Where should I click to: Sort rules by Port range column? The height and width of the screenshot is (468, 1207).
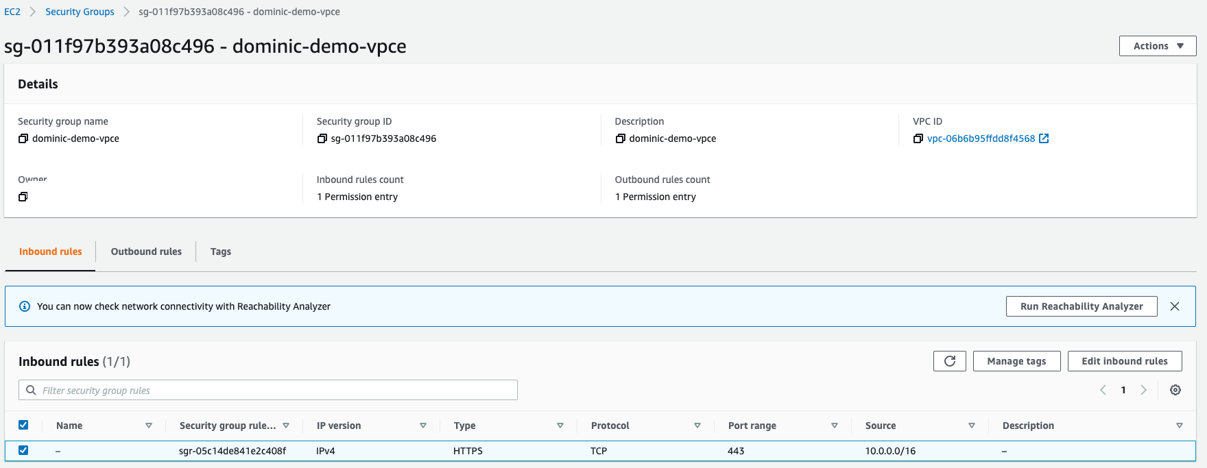[834, 426]
